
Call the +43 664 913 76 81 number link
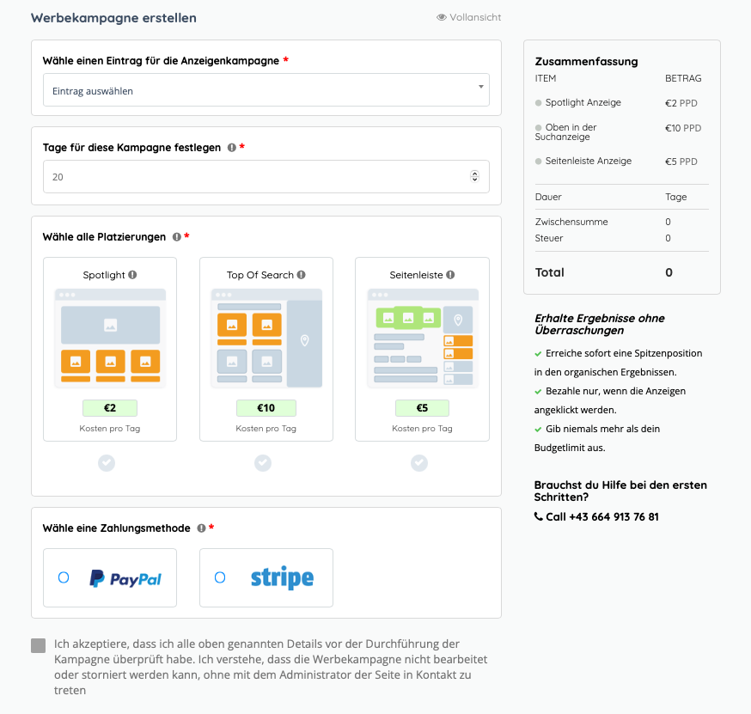pos(601,517)
